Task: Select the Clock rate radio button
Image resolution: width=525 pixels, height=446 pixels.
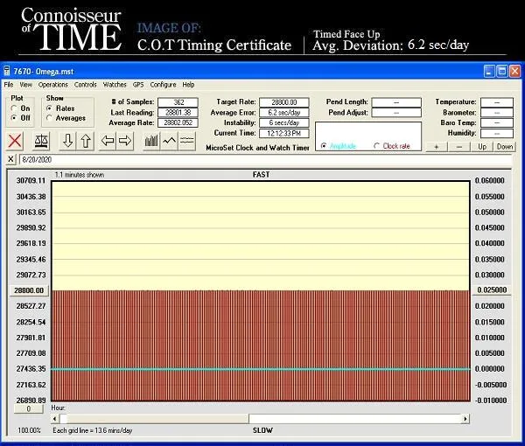Action: pyautogui.click(x=376, y=146)
